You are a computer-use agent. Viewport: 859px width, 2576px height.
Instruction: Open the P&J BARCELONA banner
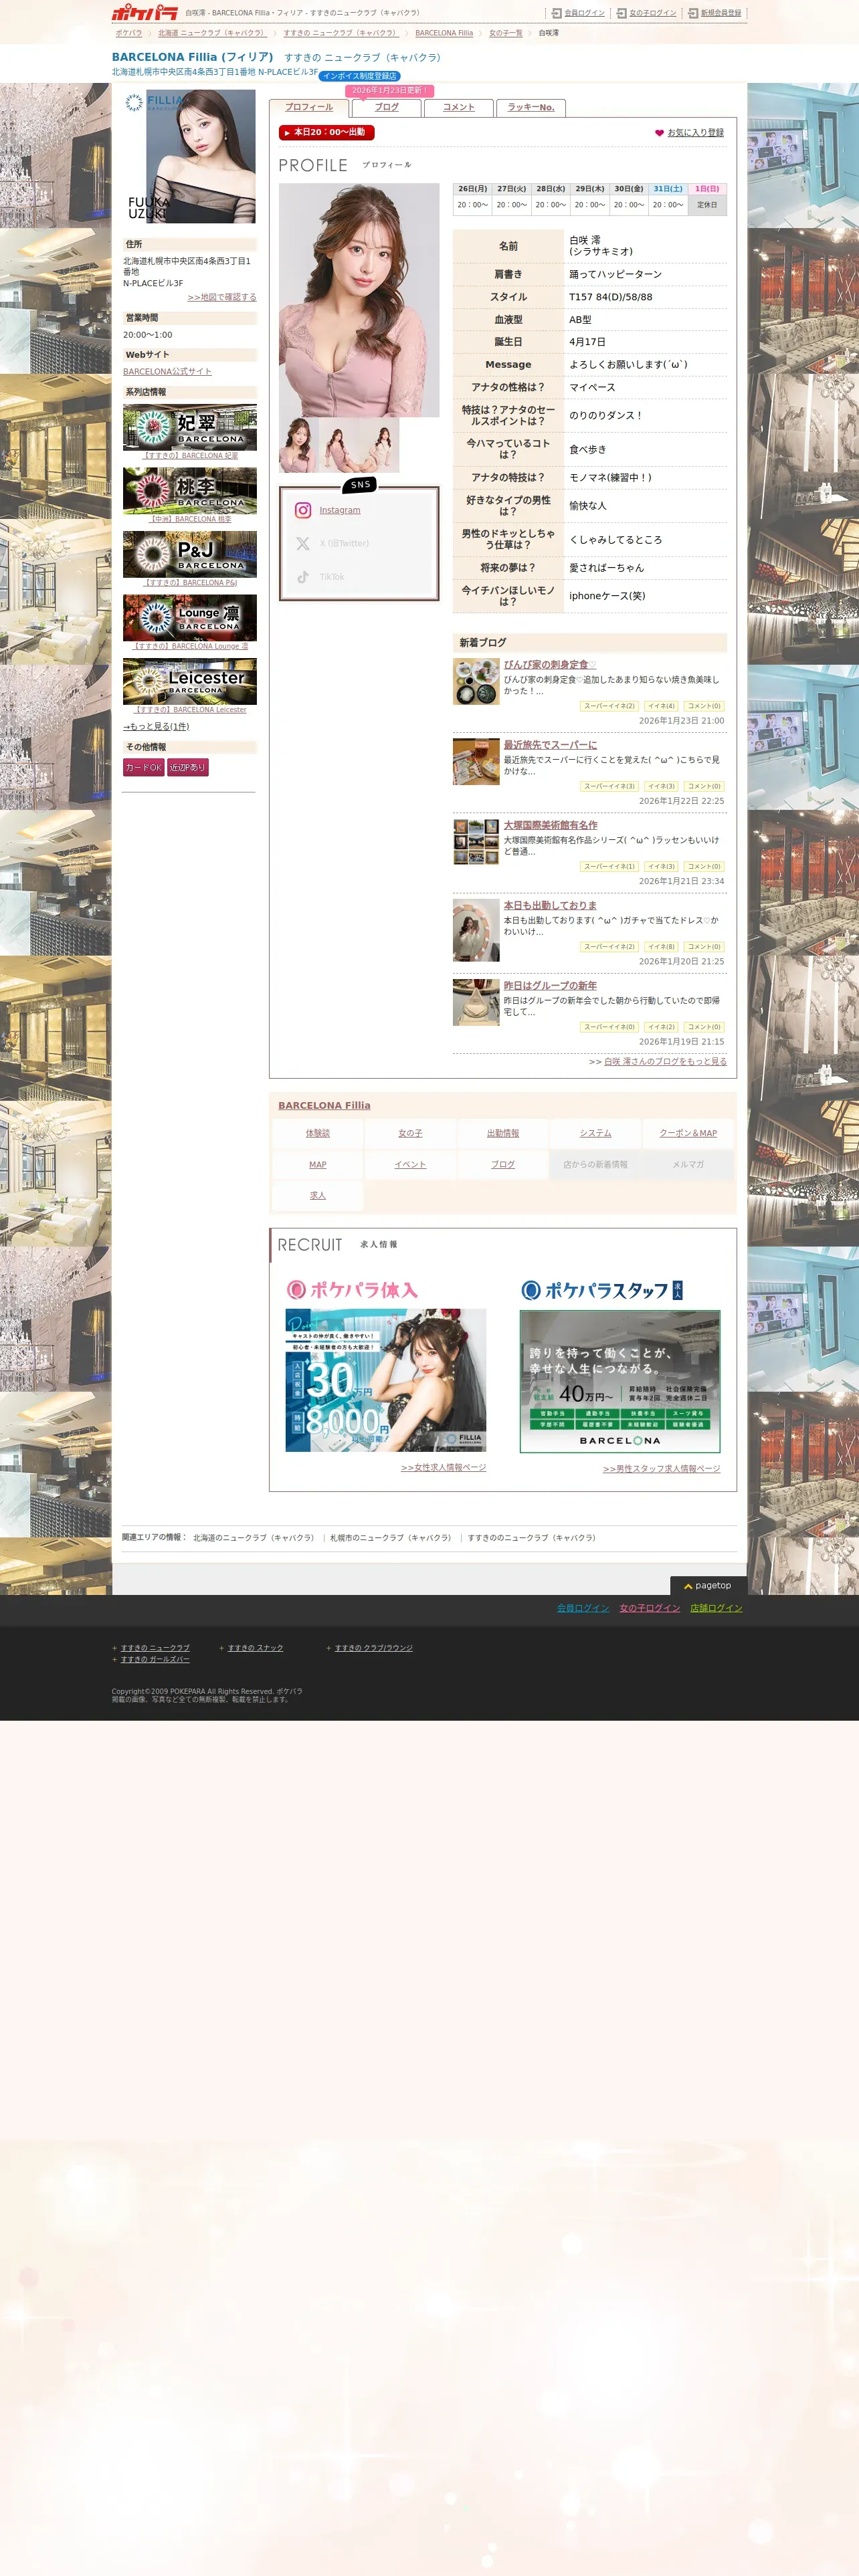coord(190,554)
